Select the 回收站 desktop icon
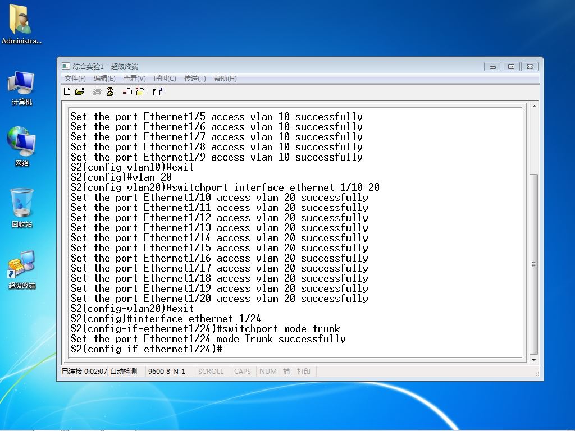575x431 pixels. (x=22, y=208)
